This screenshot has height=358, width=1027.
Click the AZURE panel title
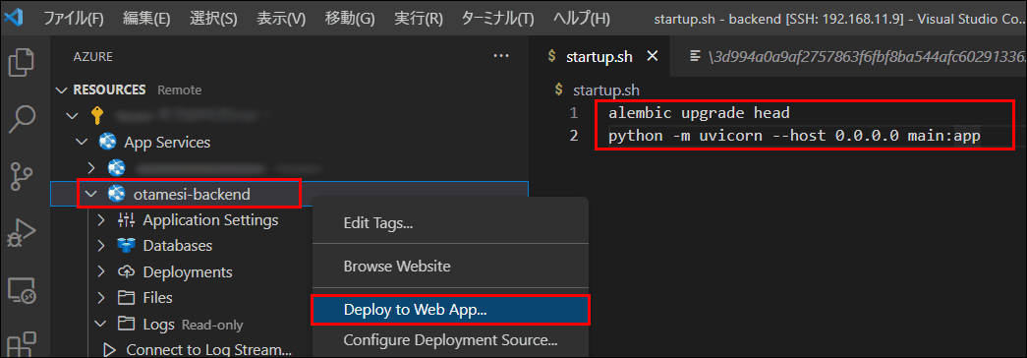point(93,57)
